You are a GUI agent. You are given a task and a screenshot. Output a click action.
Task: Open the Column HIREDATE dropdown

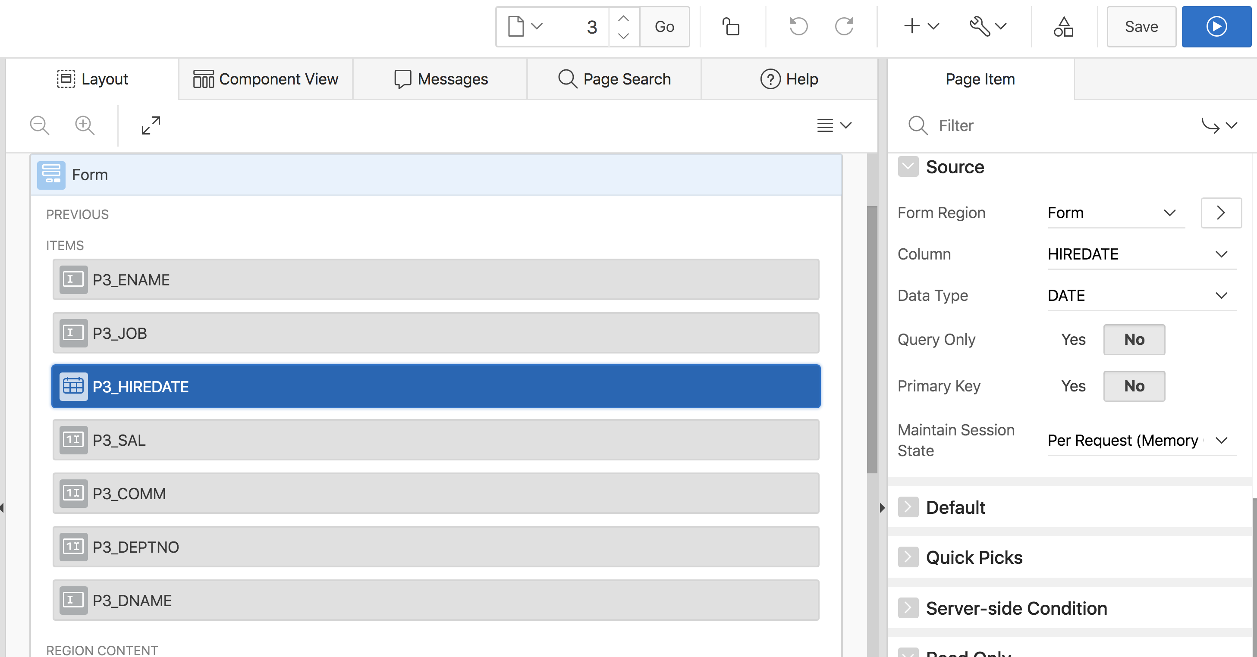[x=1142, y=254]
